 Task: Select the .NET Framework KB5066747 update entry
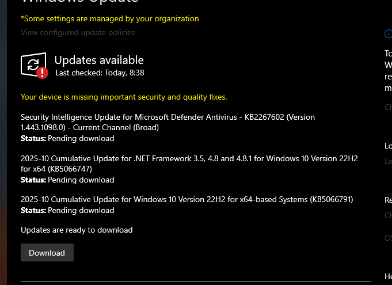[189, 158]
